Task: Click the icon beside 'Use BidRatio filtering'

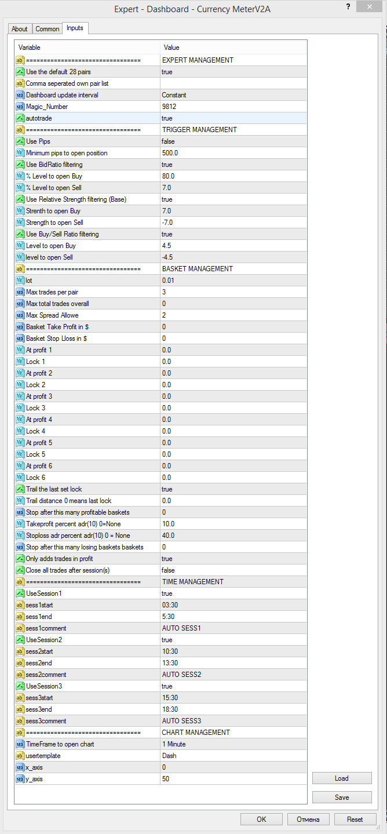Action: click(x=20, y=165)
